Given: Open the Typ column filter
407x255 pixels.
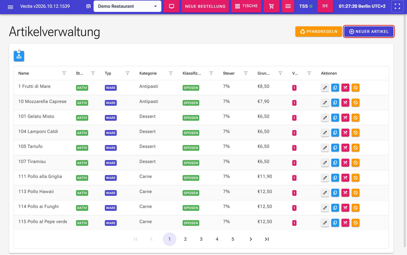Looking at the screenshot, I should click(x=128, y=73).
